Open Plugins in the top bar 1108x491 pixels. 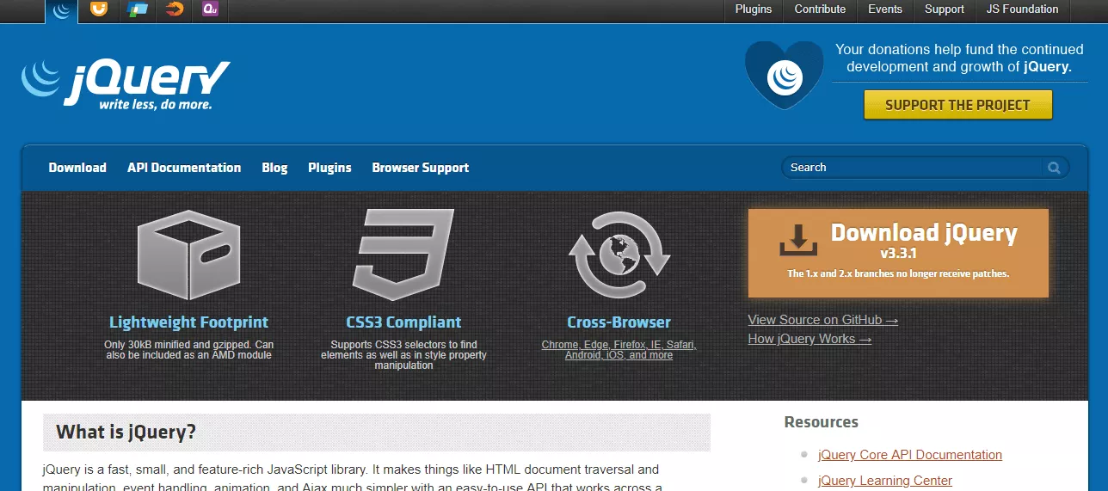click(754, 9)
